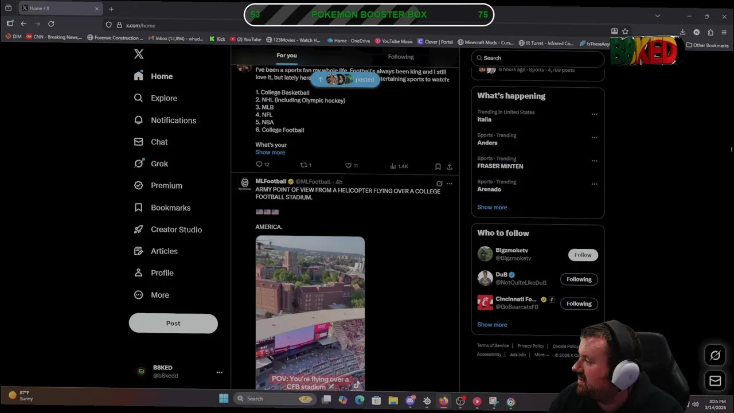The image size is (734, 413).
Task: Open Articles in the sidebar
Action: tap(155, 251)
